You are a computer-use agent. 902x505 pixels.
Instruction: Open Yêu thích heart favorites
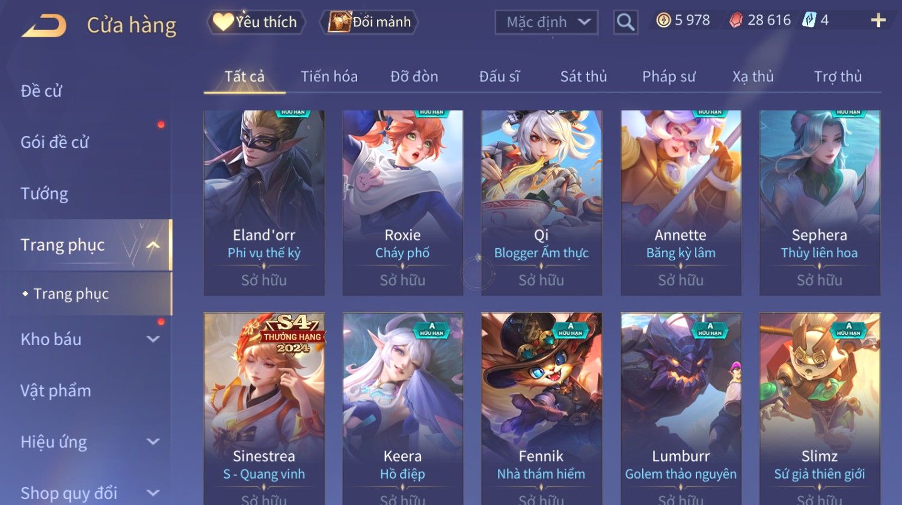256,22
